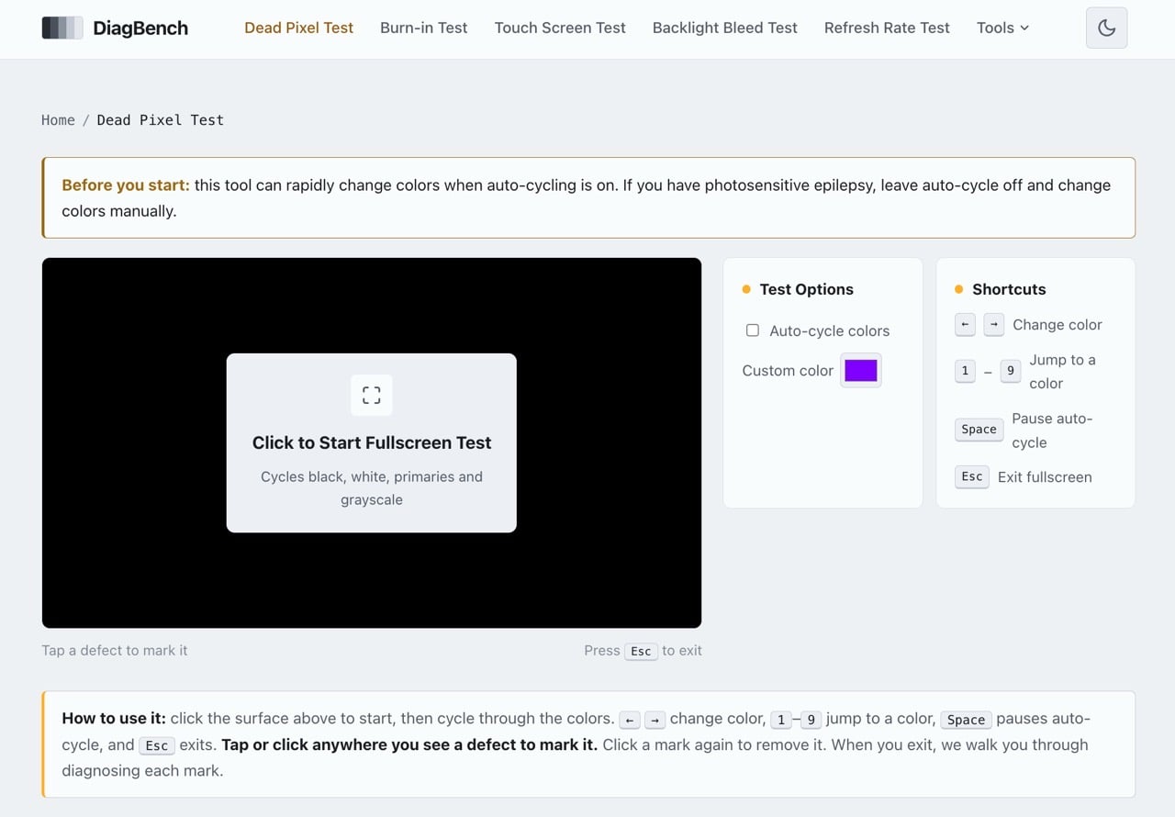Click the fullscreen expand icon
Image resolution: width=1175 pixels, height=817 pixels.
[x=371, y=395]
